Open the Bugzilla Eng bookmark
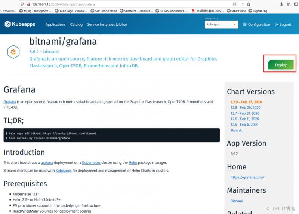The image size is (299, 214). pos(258,11)
